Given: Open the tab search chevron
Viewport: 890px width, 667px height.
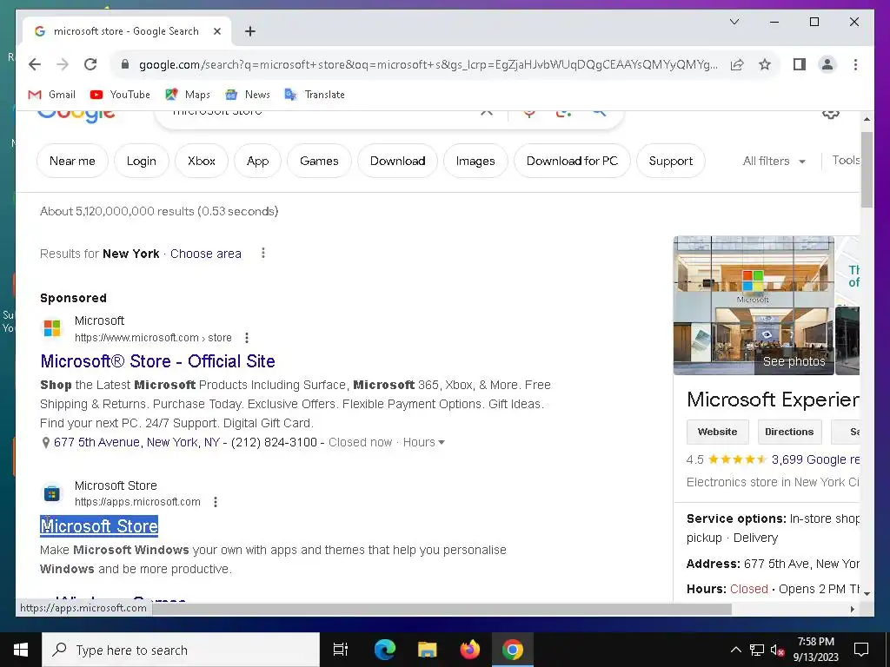Looking at the screenshot, I should [x=734, y=22].
